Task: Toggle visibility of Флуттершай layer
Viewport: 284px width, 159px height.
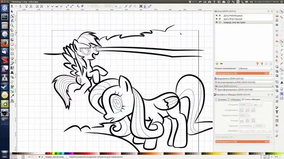Action: (217, 19)
